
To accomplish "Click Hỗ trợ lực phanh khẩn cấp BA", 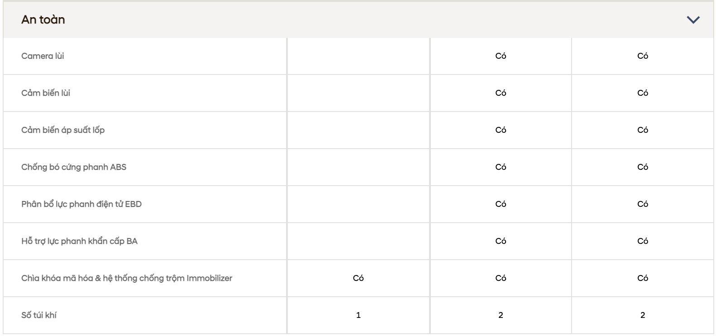I will point(79,241).
